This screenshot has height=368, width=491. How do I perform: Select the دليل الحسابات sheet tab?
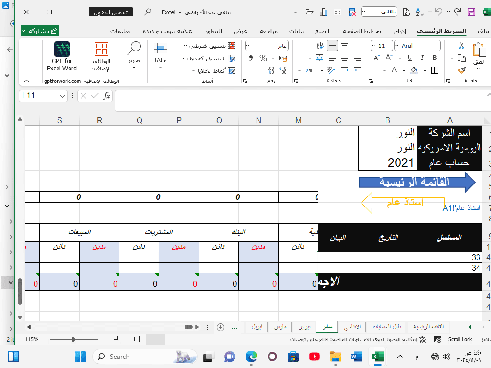click(386, 327)
